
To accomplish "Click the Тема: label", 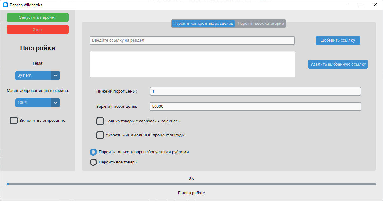I will (x=38, y=63).
